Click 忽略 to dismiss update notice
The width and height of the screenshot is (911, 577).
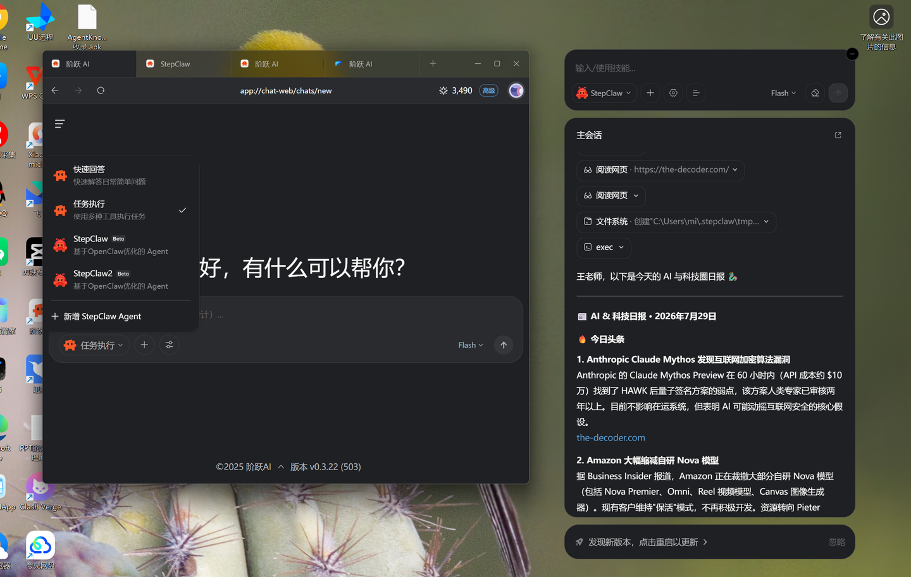coord(836,542)
